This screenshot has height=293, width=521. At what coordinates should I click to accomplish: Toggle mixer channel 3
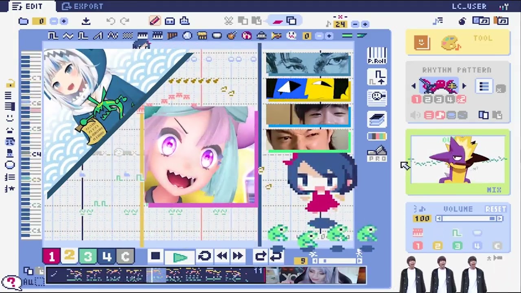[x=457, y=246]
